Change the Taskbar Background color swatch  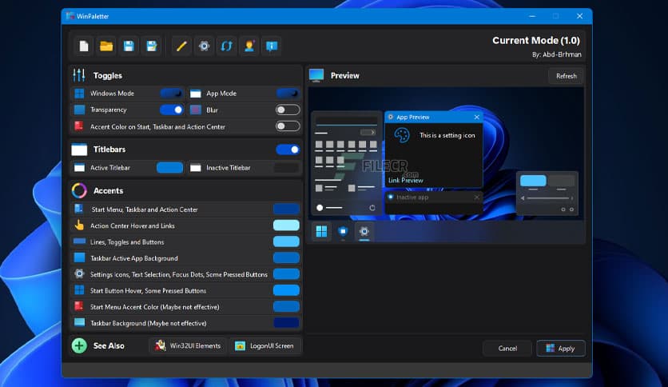point(286,323)
